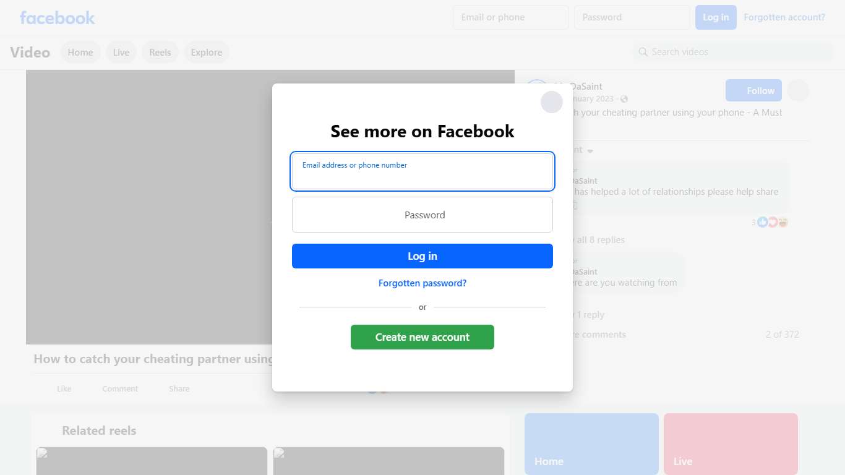Viewport: 845px width, 475px height.
Task: Open the Home video tab
Action: tap(80, 53)
